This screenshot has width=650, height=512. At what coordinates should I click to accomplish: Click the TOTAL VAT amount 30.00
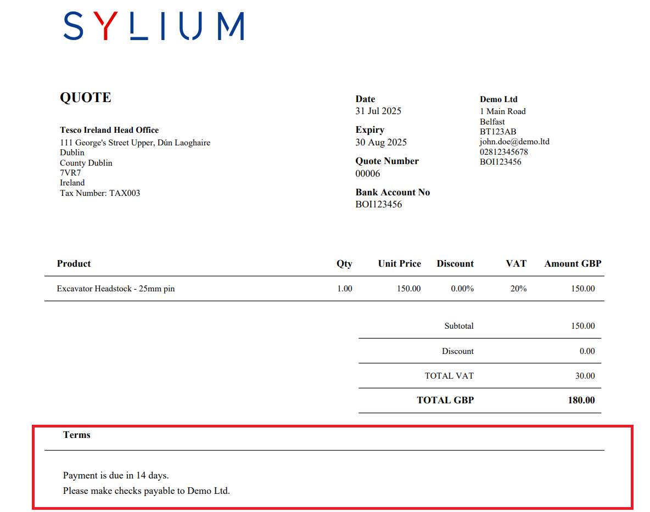coord(584,376)
